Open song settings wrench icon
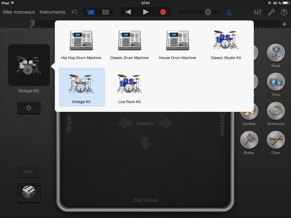The height and width of the screenshot is (218, 291). tap(271, 12)
